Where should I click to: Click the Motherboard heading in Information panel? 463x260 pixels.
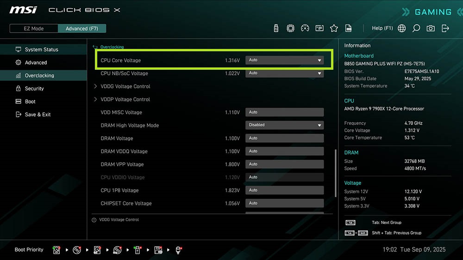pyautogui.click(x=359, y=56)
